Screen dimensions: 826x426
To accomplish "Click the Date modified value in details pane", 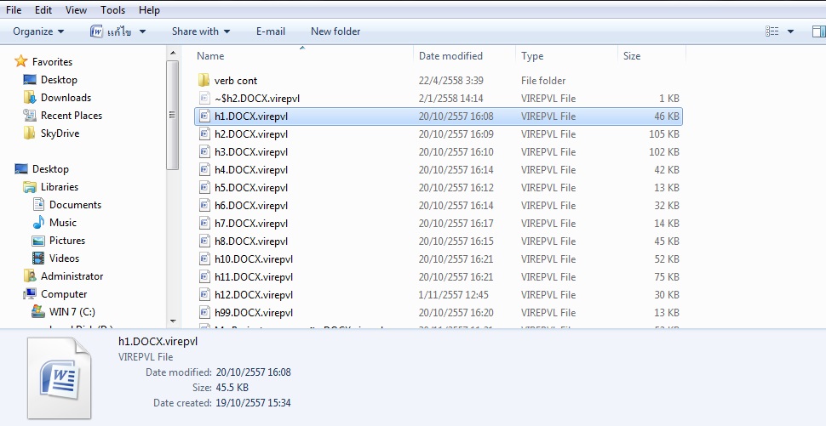I will [254, 372].
